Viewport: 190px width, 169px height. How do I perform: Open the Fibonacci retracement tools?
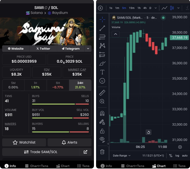(102, 37)
